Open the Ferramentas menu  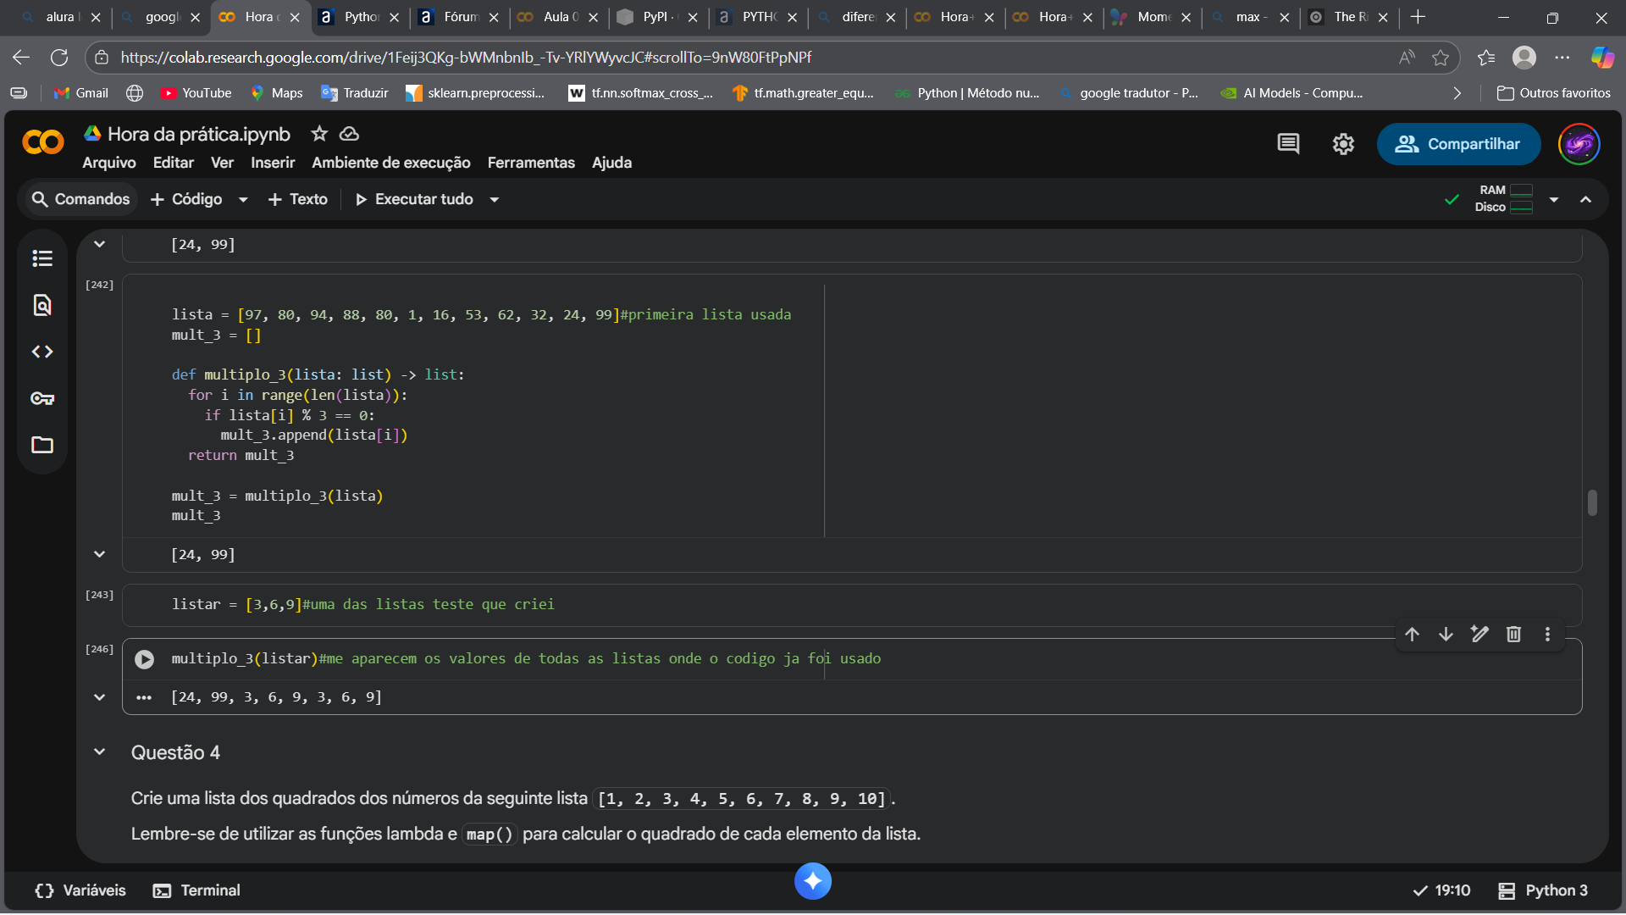tap(531, 163)
